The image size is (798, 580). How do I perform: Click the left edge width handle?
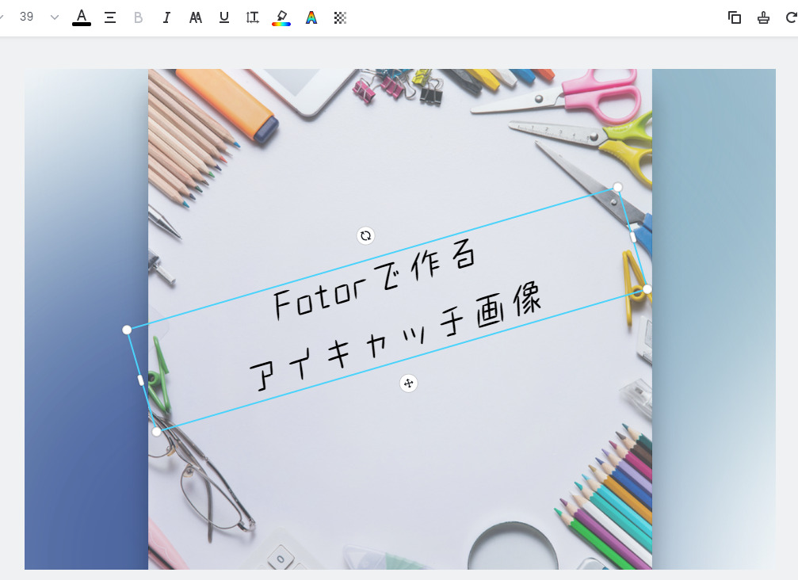coord(141,380)
